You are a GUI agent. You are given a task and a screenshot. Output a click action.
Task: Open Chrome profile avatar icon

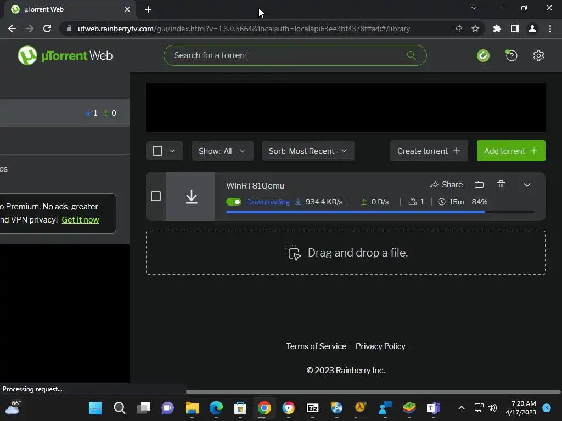click(x=532, y=29)
